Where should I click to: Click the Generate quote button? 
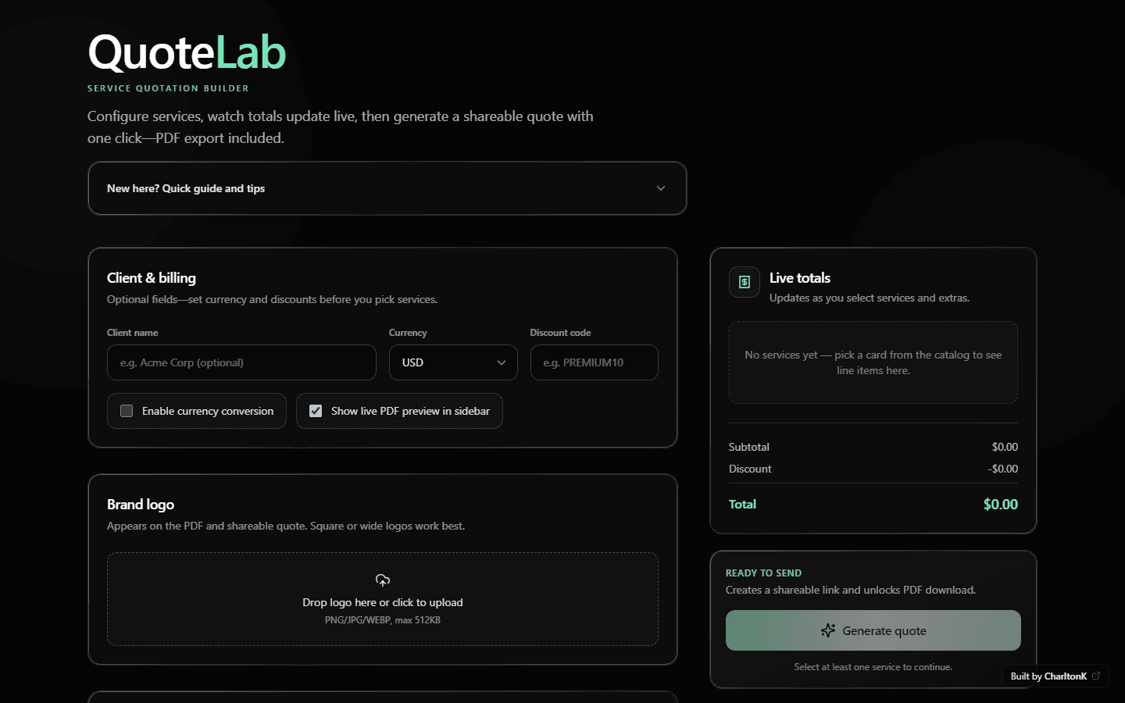point(873,630)
